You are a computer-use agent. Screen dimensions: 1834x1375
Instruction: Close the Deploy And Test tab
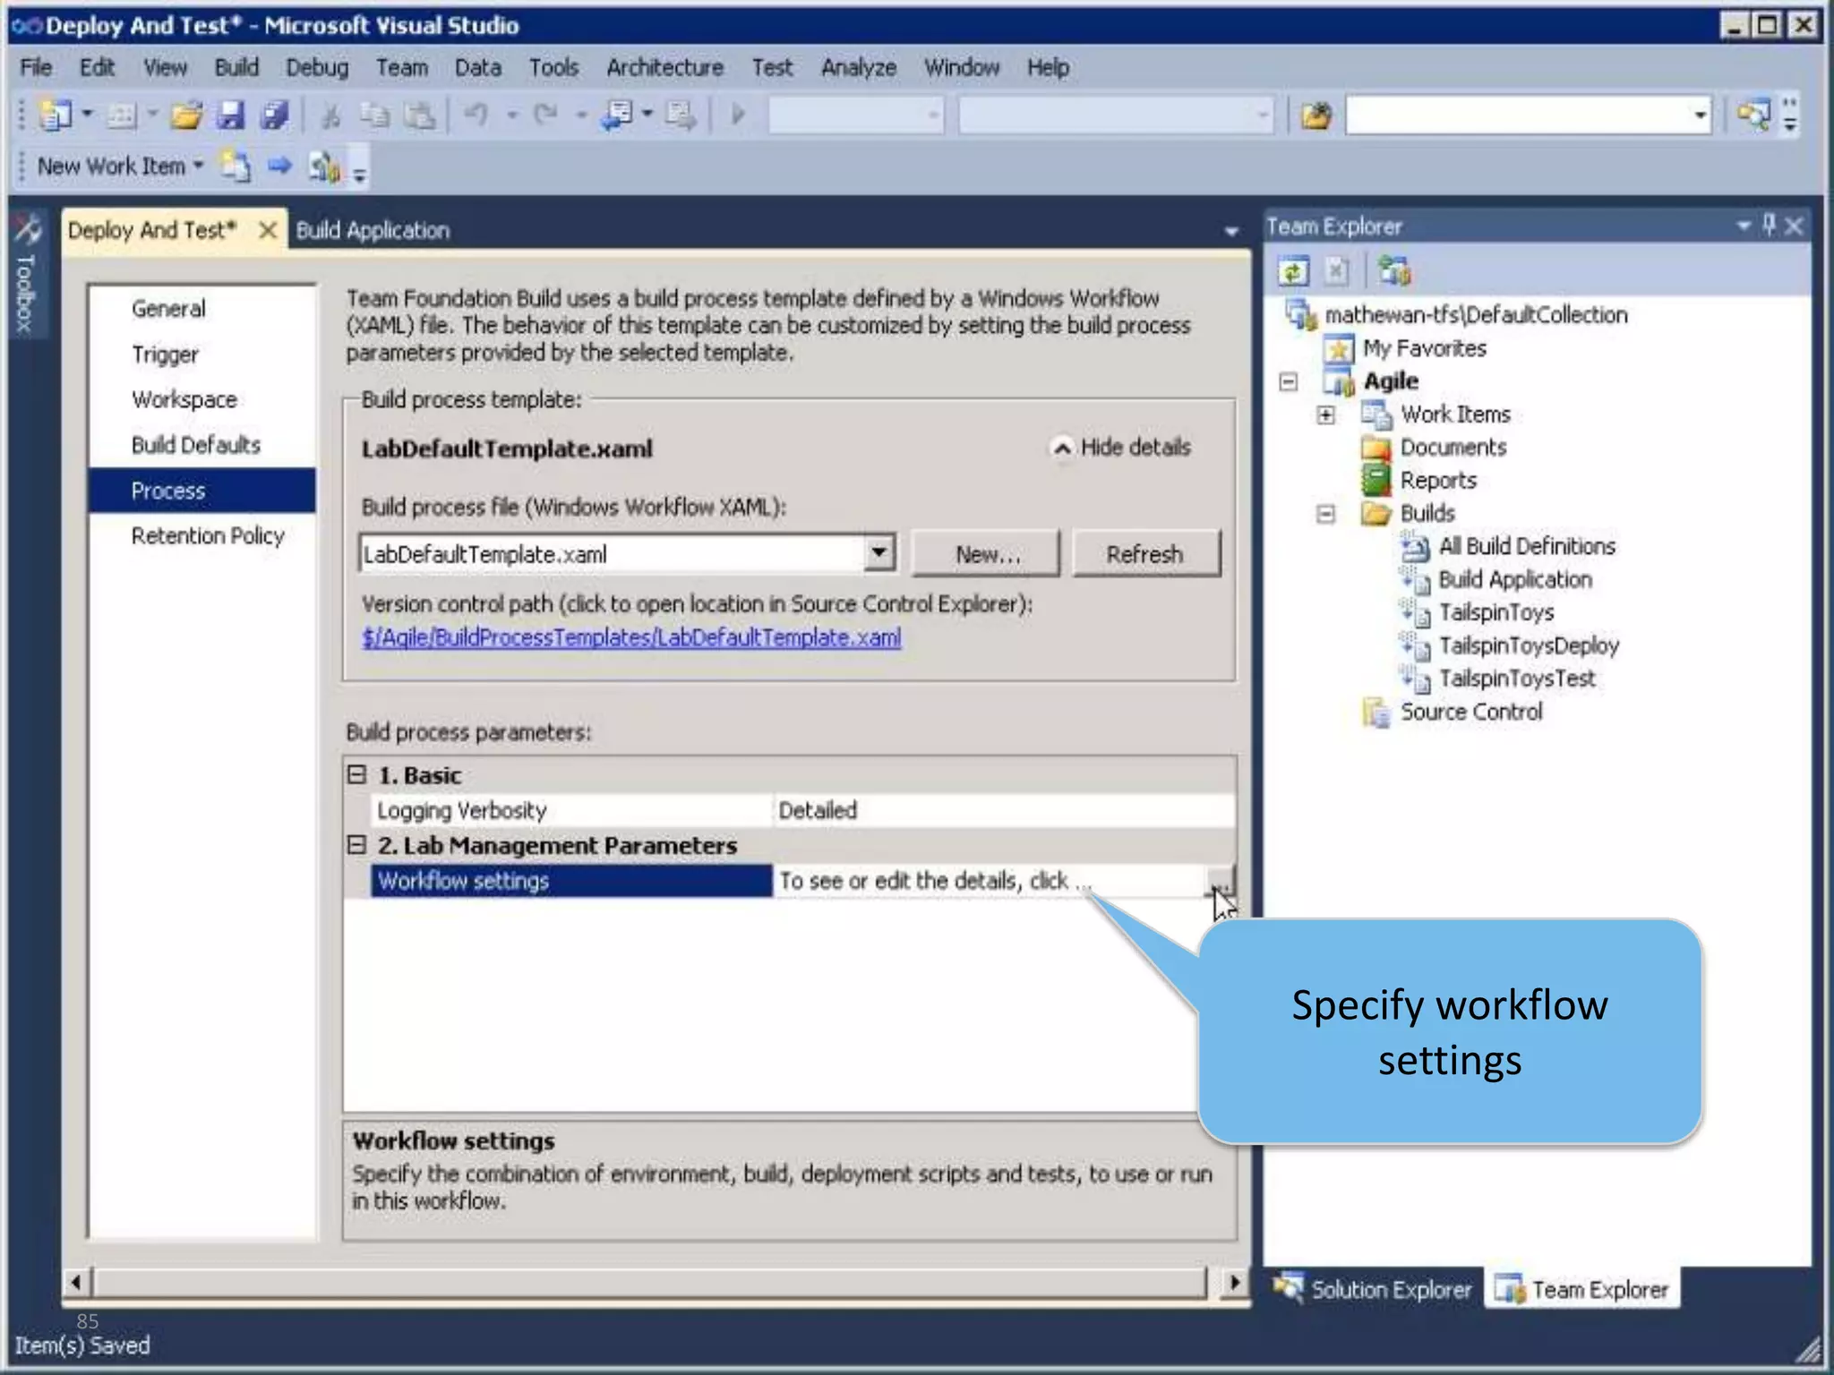click(267, 230)
